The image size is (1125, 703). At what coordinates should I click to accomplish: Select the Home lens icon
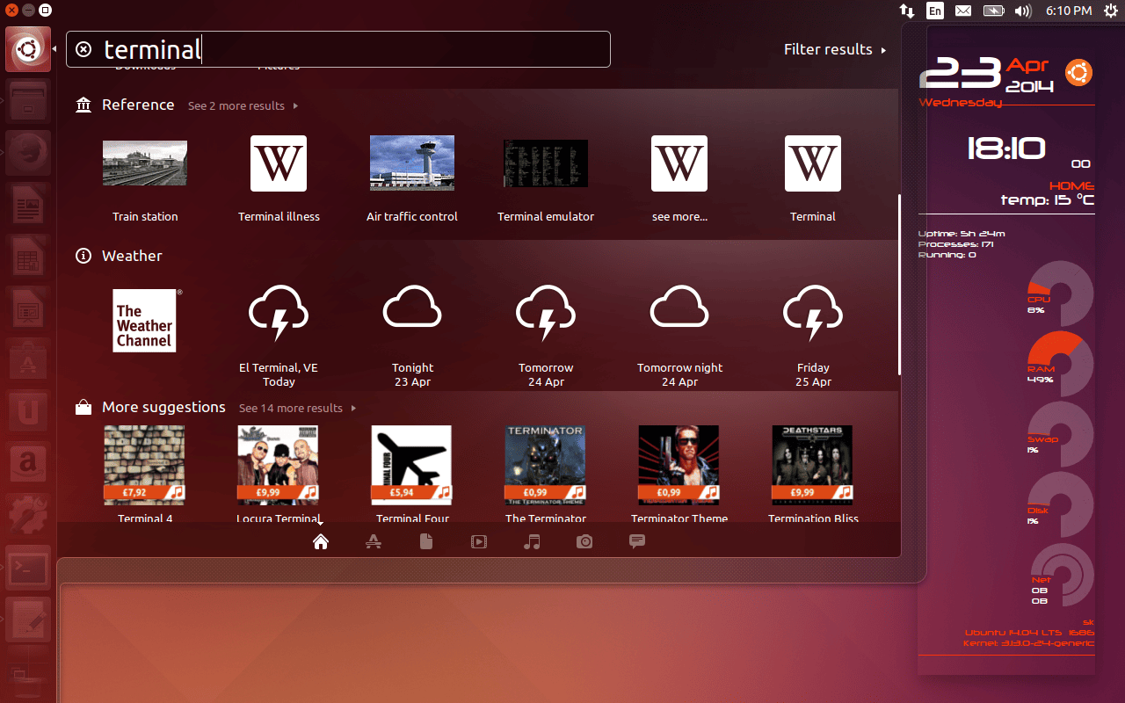point(321,541)
